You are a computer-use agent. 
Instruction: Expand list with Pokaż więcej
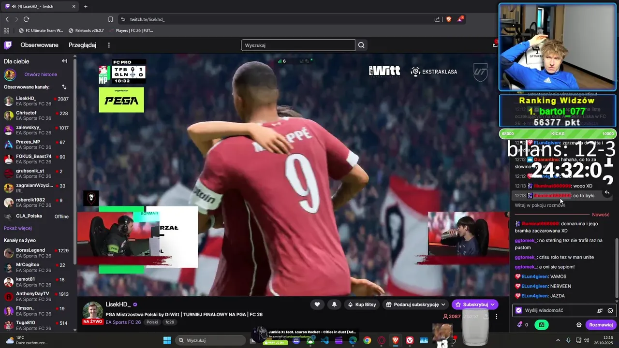pos(18,228)
